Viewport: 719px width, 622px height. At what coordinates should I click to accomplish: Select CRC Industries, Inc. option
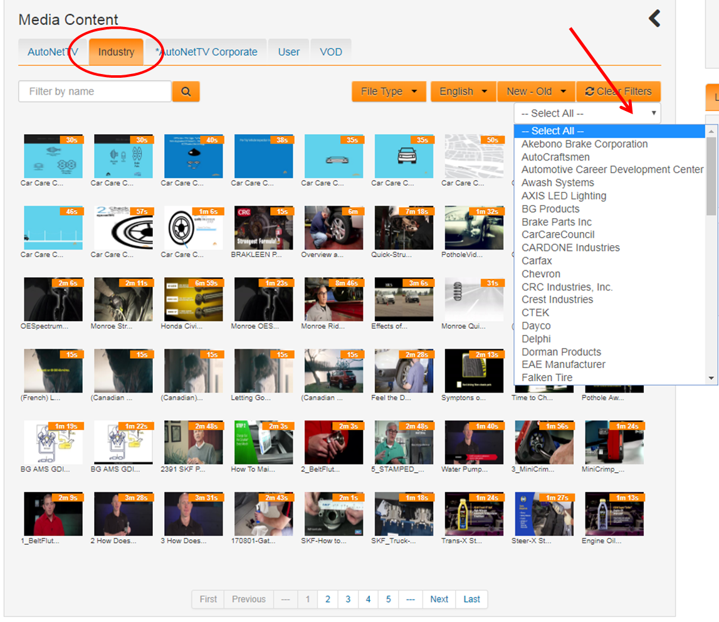point(609,287)
